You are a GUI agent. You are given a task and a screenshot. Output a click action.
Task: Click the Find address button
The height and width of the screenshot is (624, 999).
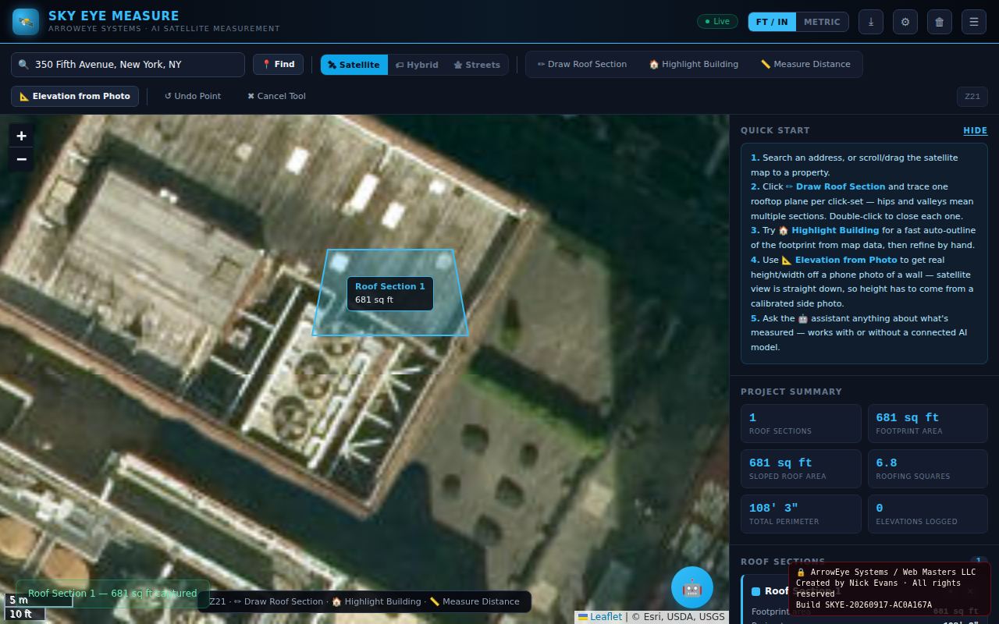pyautogui.click(x=278, y=64)
